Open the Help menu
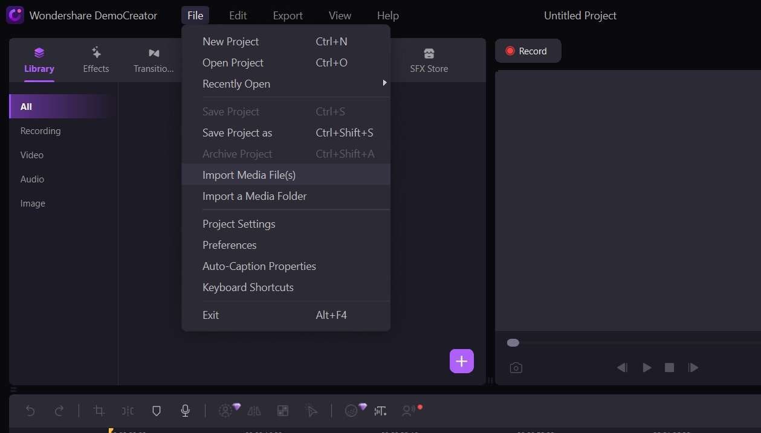Image resolution: width=761 pixels, height=433 pixels. pos(387,15)
